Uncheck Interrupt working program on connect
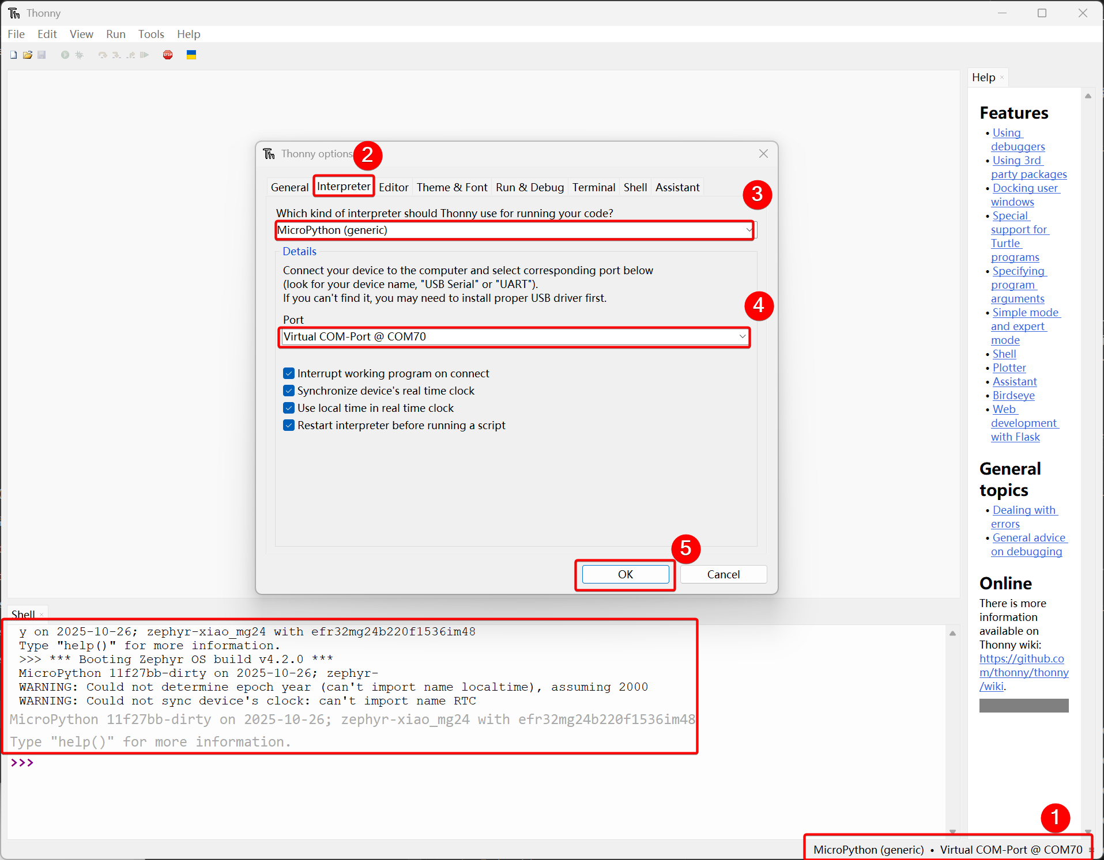Image resolution: width=1104 pixels, height=860 pixels. (x=289, y=373)
